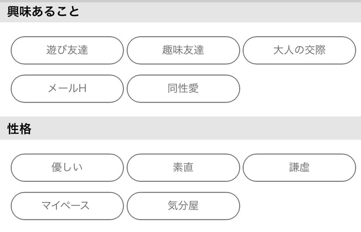
Task: Click the 興味あること section header
Action: coord(43,12)
